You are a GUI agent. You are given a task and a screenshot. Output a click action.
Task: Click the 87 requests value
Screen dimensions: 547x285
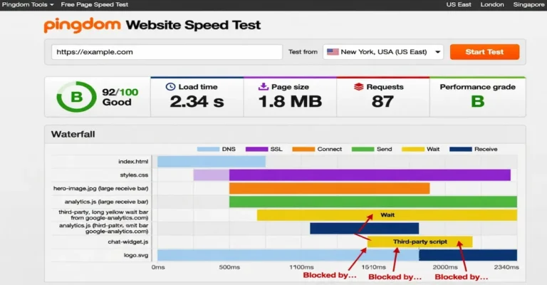(382, 101)
